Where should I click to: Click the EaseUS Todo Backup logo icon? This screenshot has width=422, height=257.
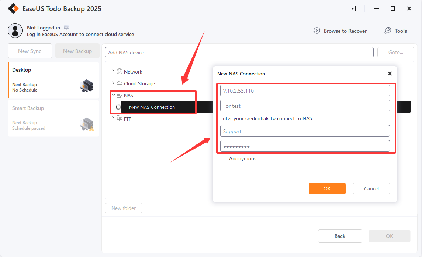13,8
